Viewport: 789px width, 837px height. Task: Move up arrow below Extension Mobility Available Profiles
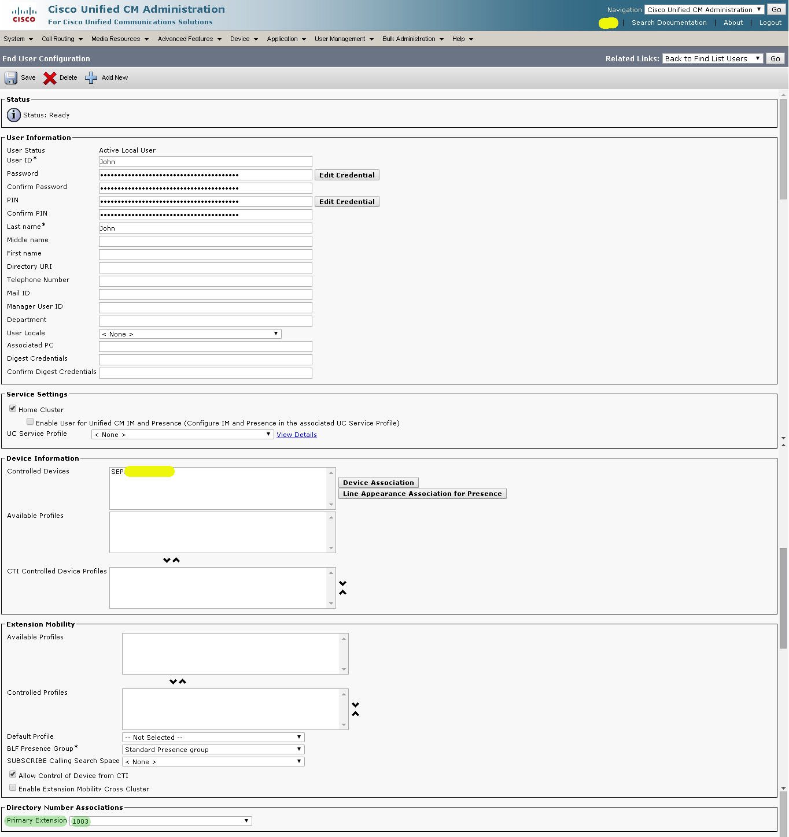(x=183, y=682)
